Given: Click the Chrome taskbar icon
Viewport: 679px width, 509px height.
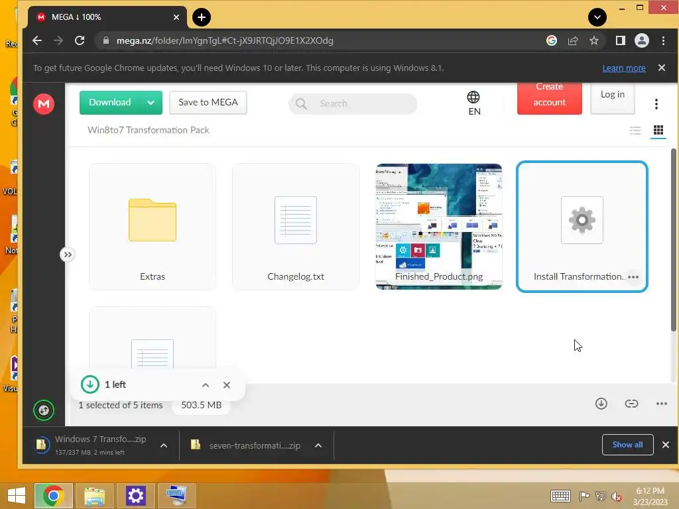Looking at the screenshot, I should 53,496.
